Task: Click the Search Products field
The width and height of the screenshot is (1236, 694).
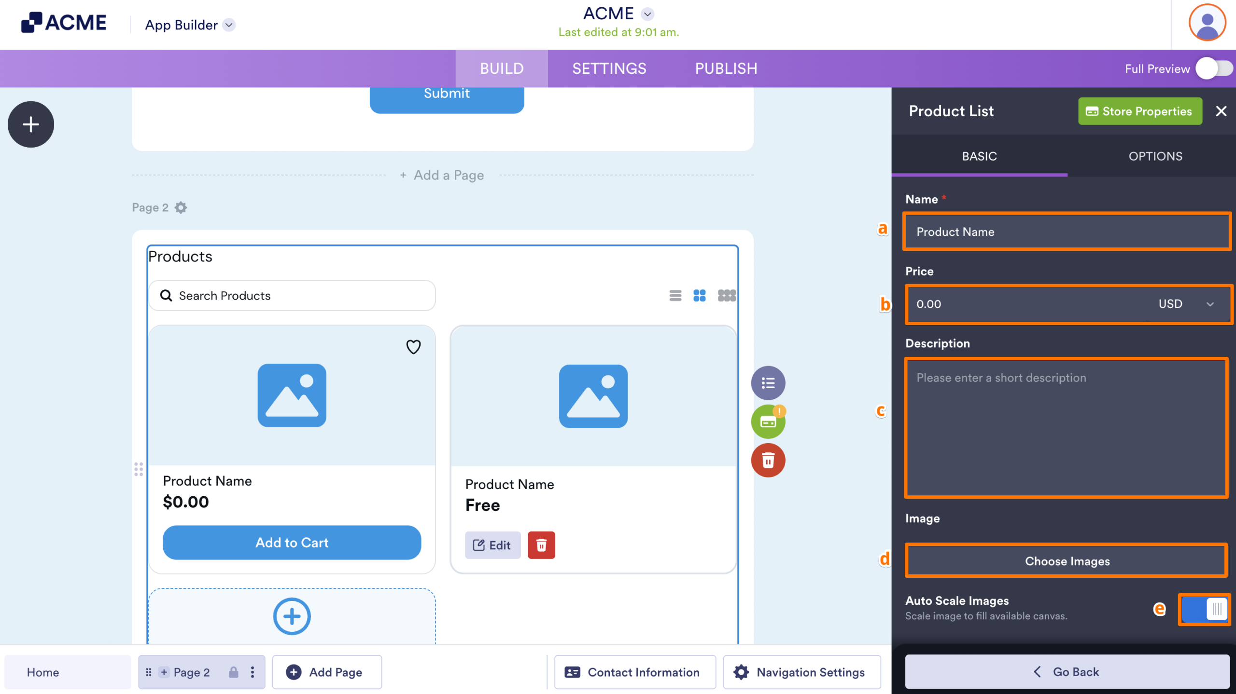Action: pyautogui.click(x=292, y=295)
